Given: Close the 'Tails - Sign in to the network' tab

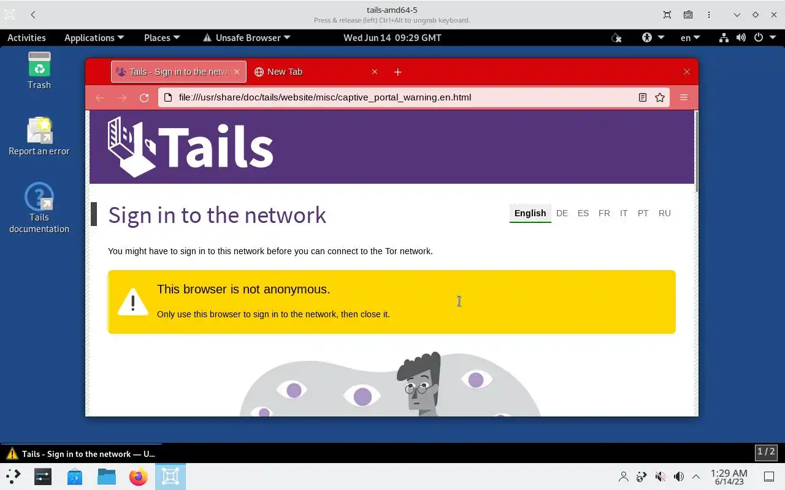Looking at the screenshot, I should click(237, 72).
